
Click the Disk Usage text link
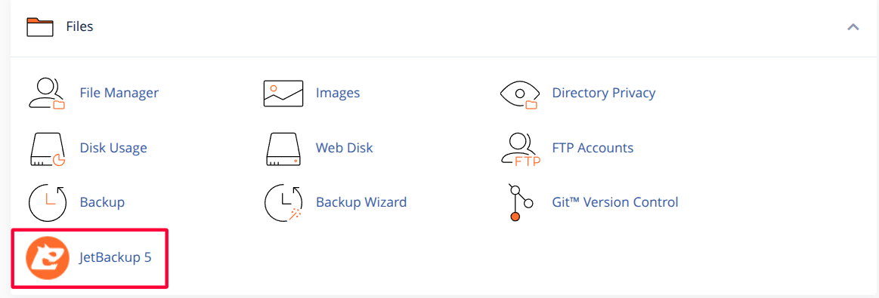(x=113, y=148)
